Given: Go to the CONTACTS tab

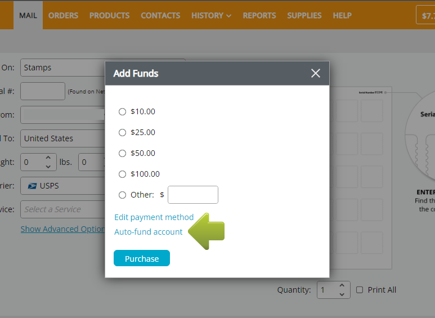Looking at the screenshot, I should [160, 15].
